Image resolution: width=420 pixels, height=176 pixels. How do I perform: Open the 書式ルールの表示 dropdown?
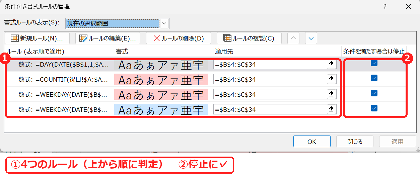[x=164, y=23]
